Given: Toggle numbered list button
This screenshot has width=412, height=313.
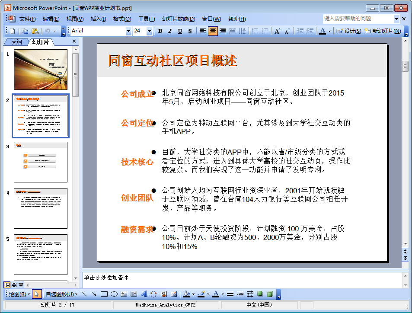Looking at the screenshot, I should click(255, 31).
